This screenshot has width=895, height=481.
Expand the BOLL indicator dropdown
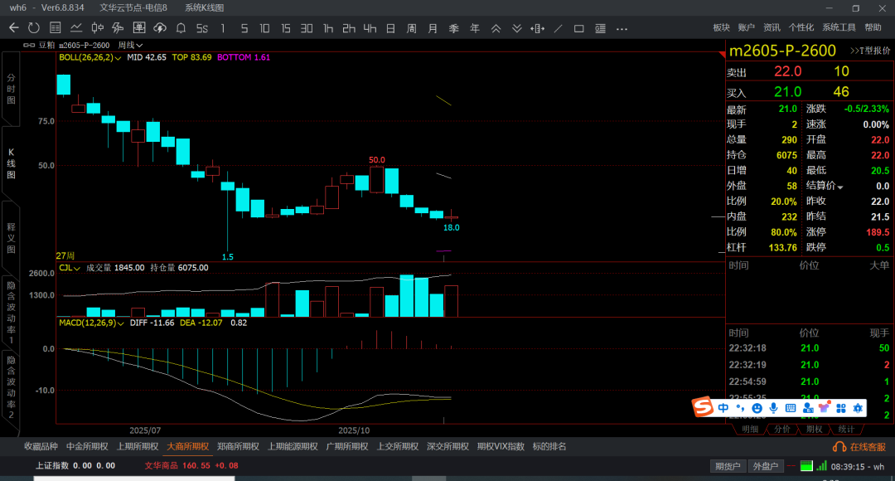(x=119, y=58)
